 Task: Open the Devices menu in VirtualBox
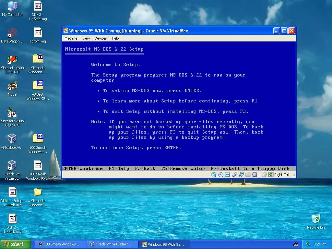(101, 38)
